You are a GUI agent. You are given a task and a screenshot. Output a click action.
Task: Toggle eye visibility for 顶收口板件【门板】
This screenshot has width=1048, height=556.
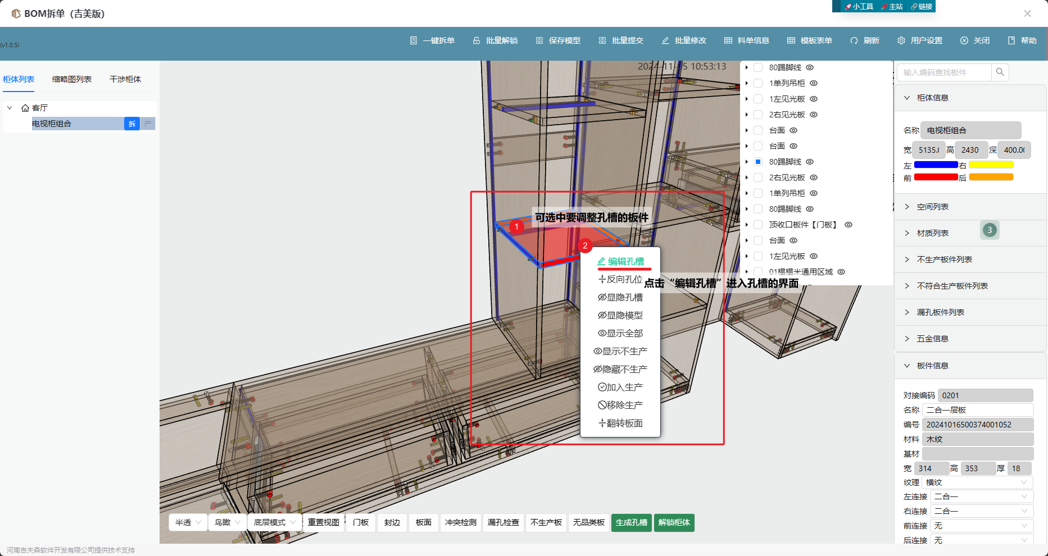pyautogui.click(x=849, y=225)
